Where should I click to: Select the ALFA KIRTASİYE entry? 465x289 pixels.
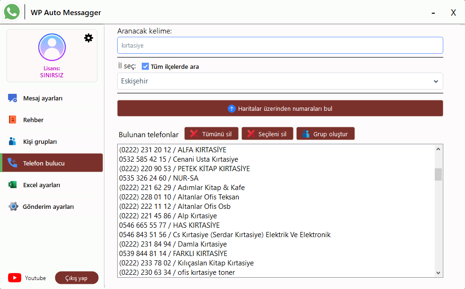[x=276, y=149]
